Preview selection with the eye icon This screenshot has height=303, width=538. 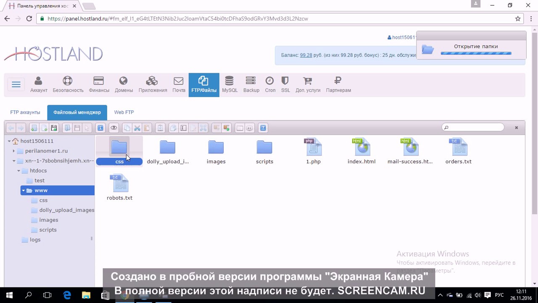[113, 128]
